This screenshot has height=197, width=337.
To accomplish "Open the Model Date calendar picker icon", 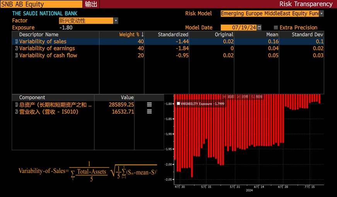I will coord(259,27).
